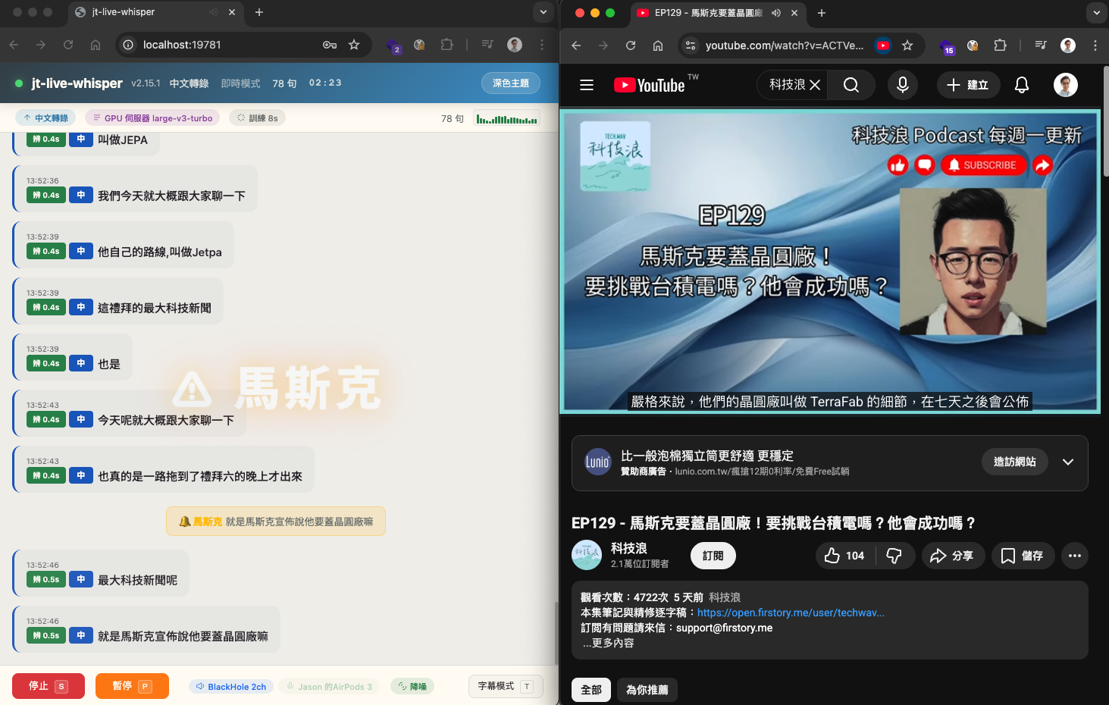This screenshot has width=1109, height=705.
Task: Open home page in YouTube browser window
Action: (658, 45)
